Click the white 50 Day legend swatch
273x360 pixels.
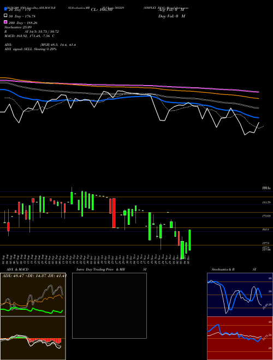pos(5,16)
